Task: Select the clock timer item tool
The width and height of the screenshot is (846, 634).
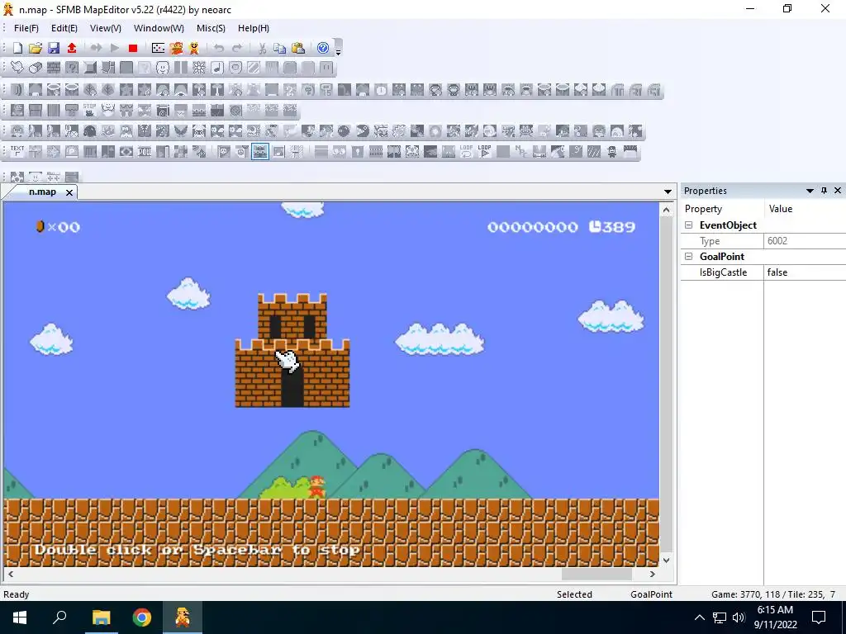Action: click(381, 90)
